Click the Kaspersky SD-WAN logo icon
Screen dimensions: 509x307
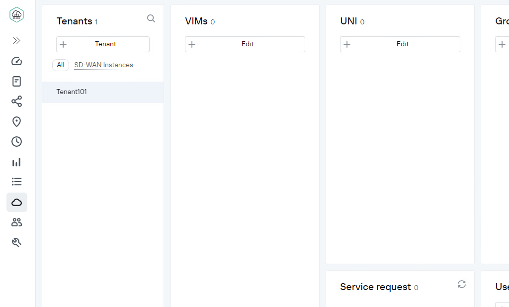(x=17, y=15)
